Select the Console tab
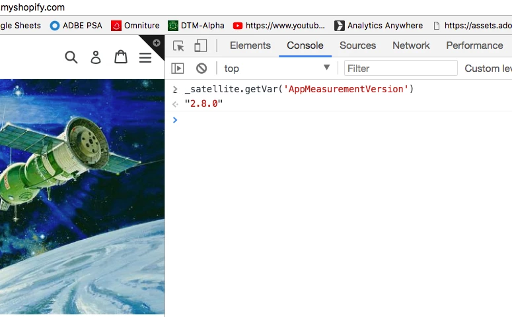The height and width of the screenshot is (317, 512). click(x=305, y=45)
